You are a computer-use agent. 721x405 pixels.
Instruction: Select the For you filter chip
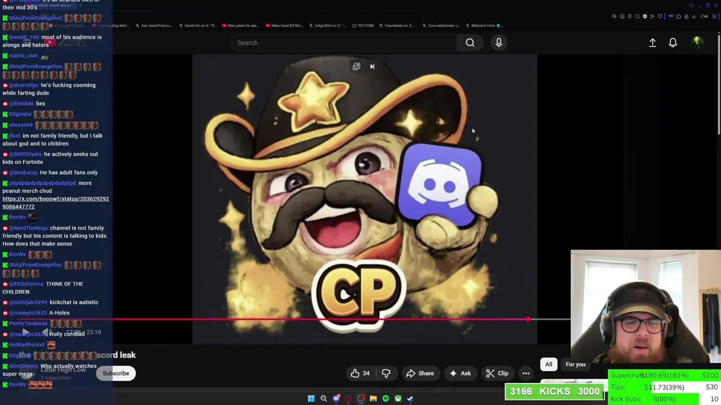(576, 364)
